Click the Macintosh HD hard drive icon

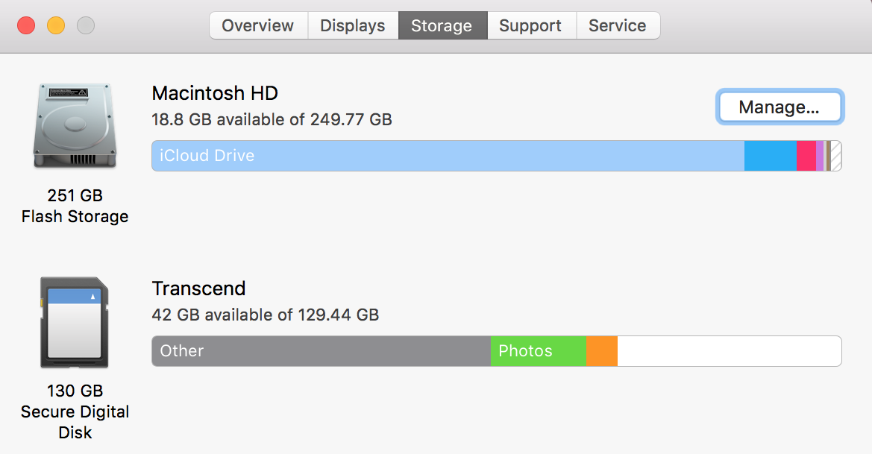[75, 125]
